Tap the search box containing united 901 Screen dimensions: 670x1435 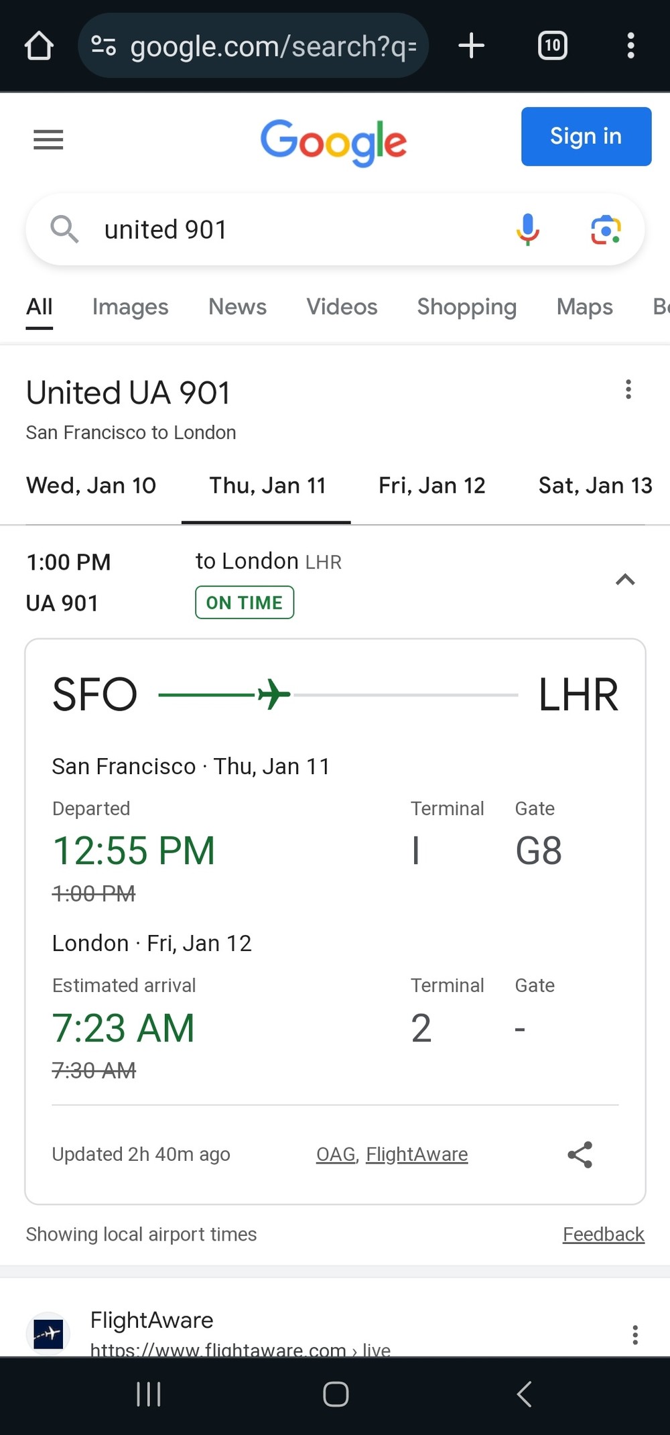pos(295,230)
